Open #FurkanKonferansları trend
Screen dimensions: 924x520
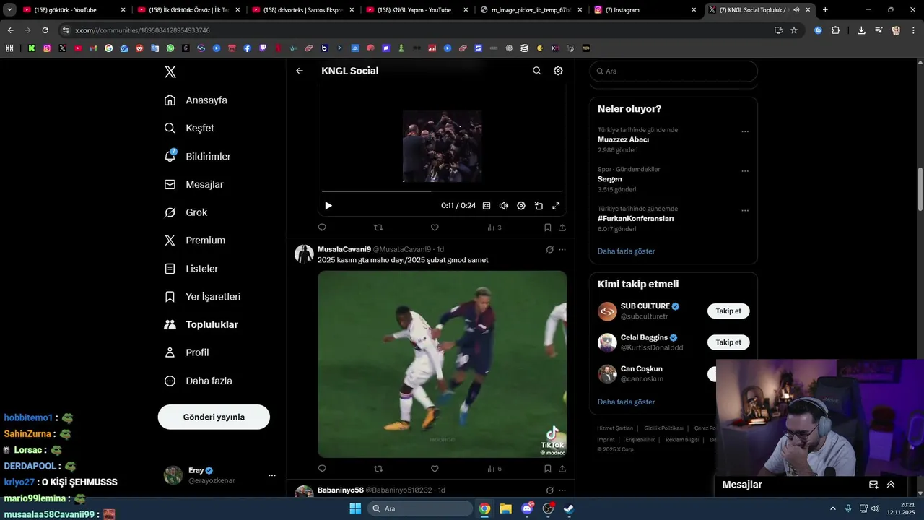(x=636, y=218)
